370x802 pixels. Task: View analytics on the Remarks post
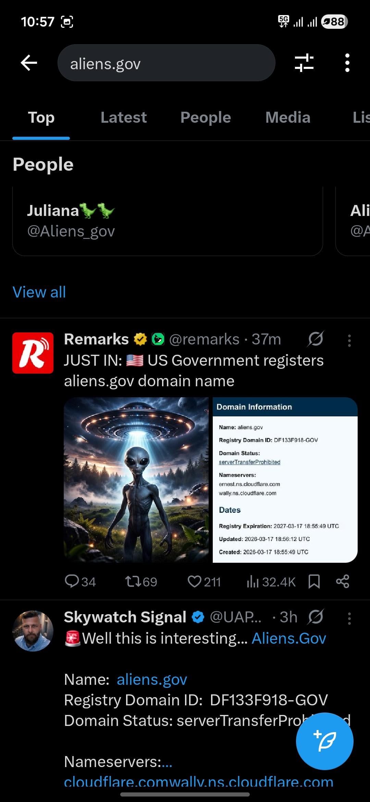271,582
